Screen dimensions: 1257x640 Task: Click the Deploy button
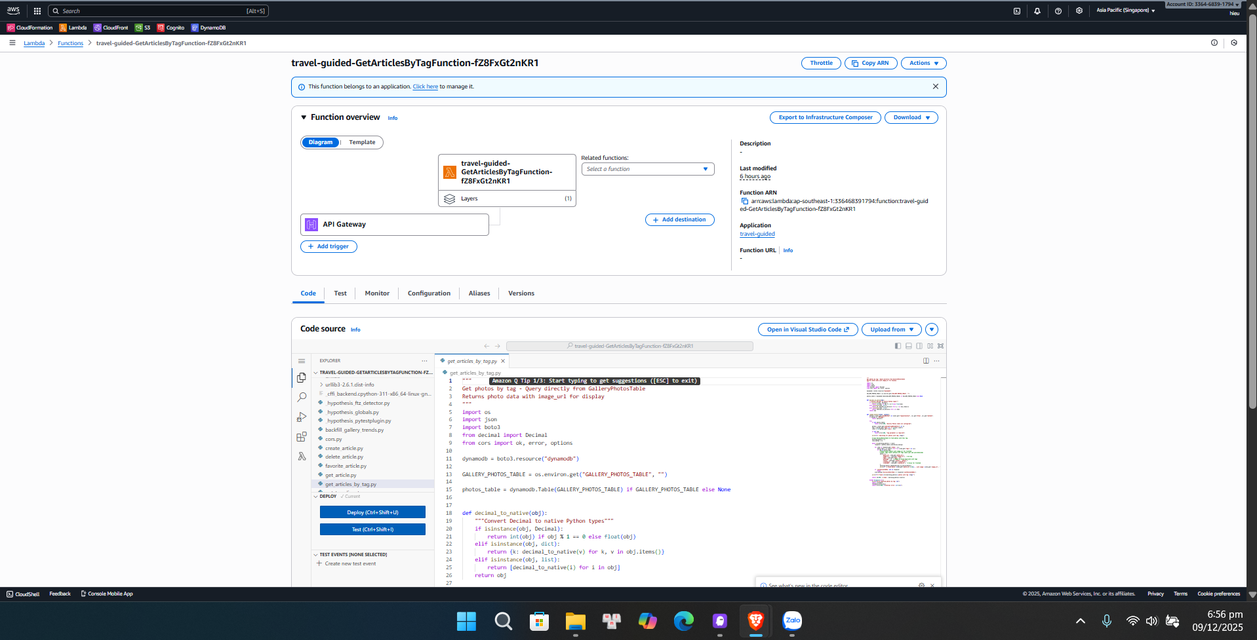372,512
